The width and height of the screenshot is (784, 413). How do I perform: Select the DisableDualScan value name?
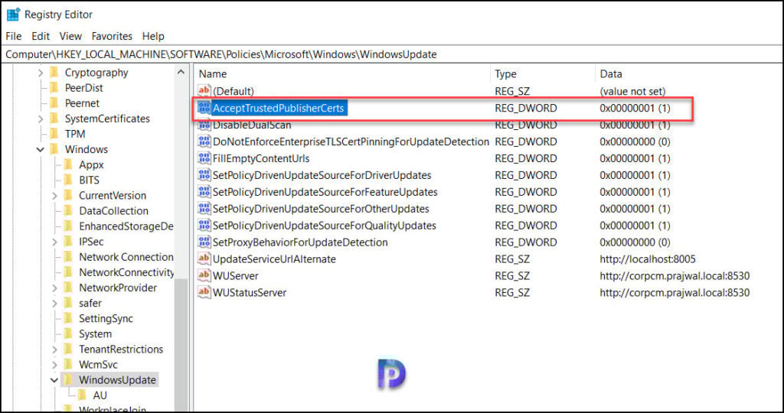point(252,125)
